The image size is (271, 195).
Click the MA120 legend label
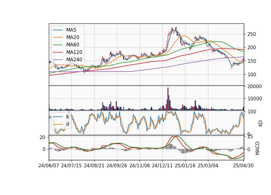[74, 52]
